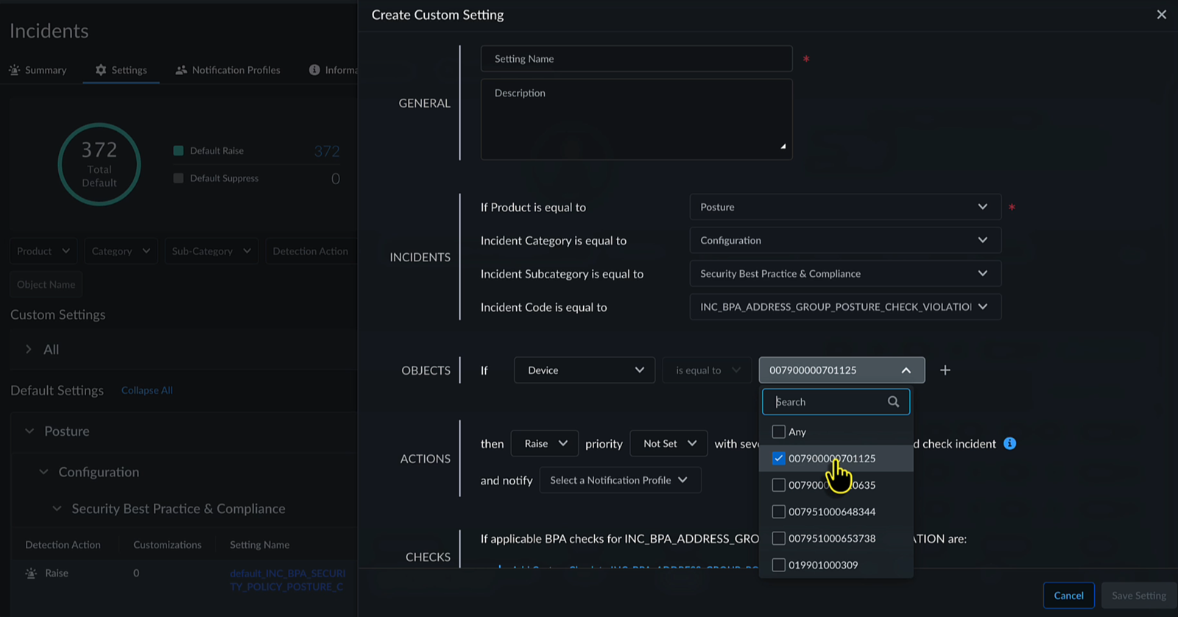Go to the Summary tab
Screen dimensions: 1178x617
[x=45, y=70]
